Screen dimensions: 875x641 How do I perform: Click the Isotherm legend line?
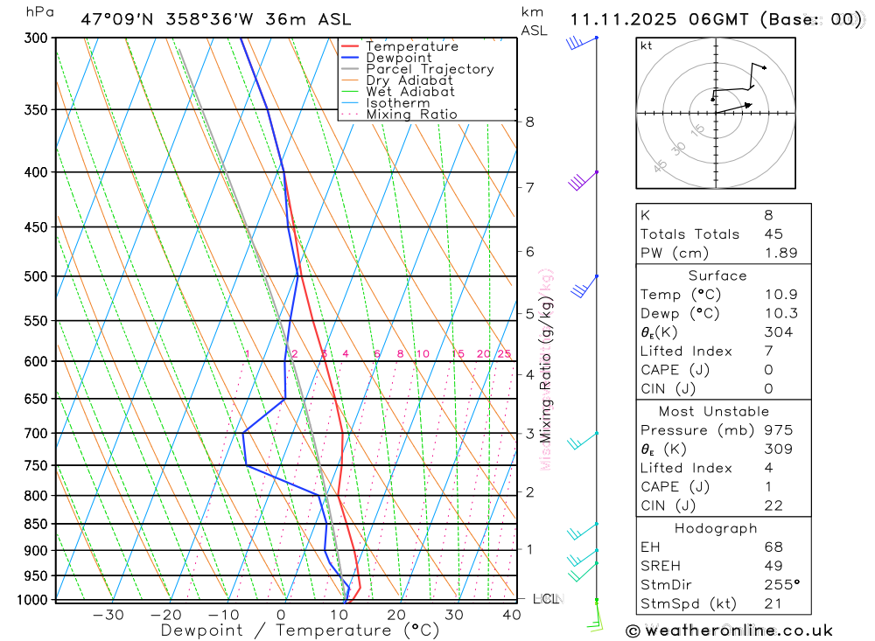click(349, 103)
